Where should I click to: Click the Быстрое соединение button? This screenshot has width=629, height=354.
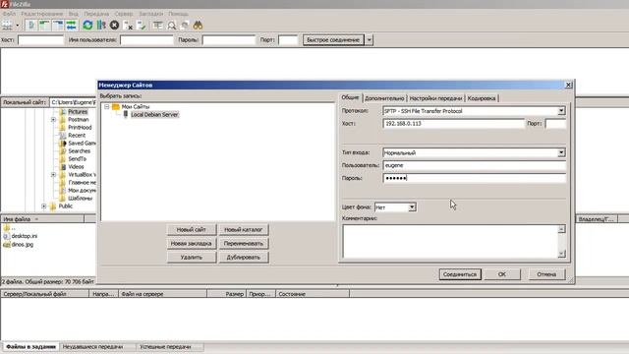coord(333,40)
